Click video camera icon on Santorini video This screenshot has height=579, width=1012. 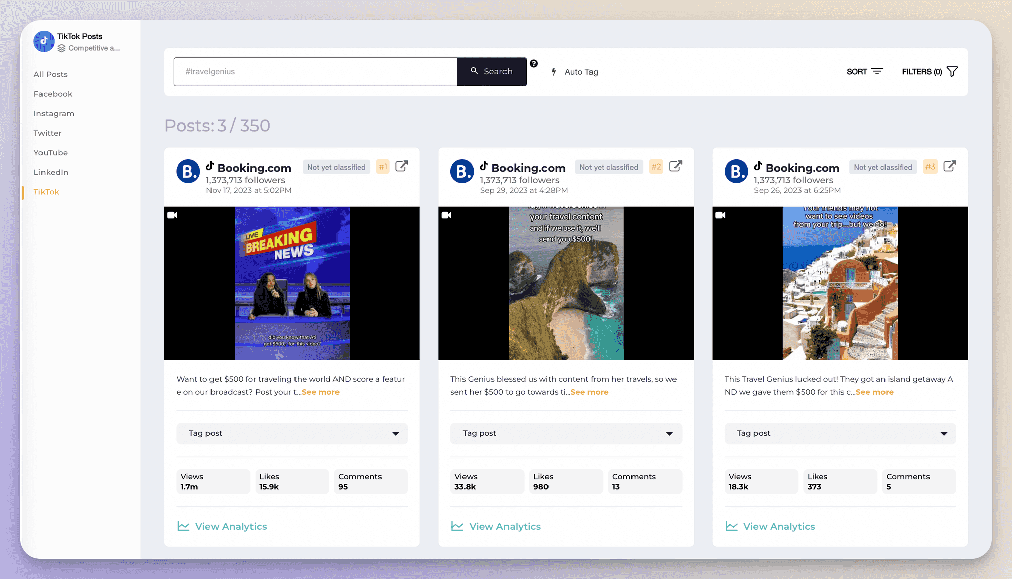(721, 215)
